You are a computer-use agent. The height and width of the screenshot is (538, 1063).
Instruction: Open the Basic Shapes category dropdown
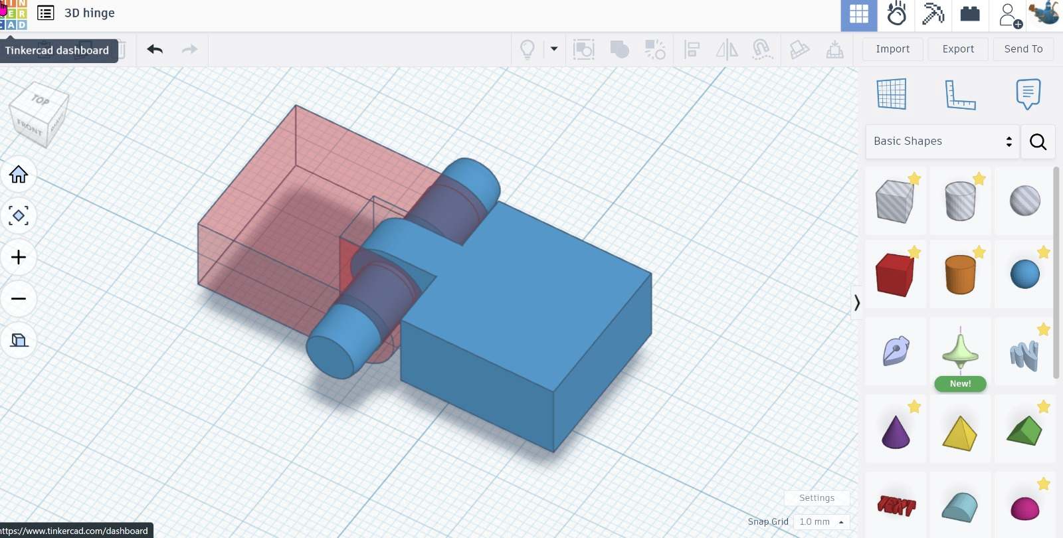[942, 141]
